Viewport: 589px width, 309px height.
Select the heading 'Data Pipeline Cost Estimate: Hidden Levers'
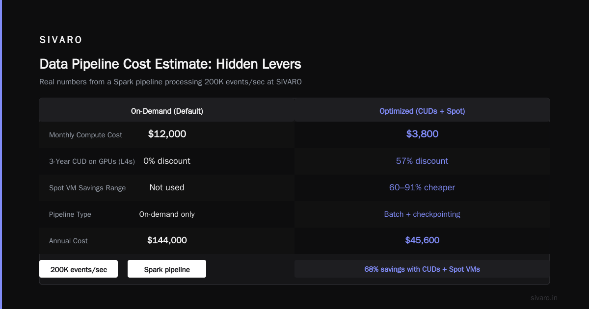point(170,64)
